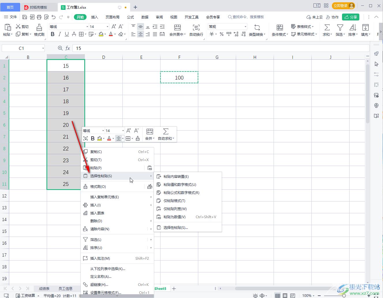This screenshot has width=383, height=298.
Task: Click the AutoSum icon in mini toolbar
Action: pos(166,131)
